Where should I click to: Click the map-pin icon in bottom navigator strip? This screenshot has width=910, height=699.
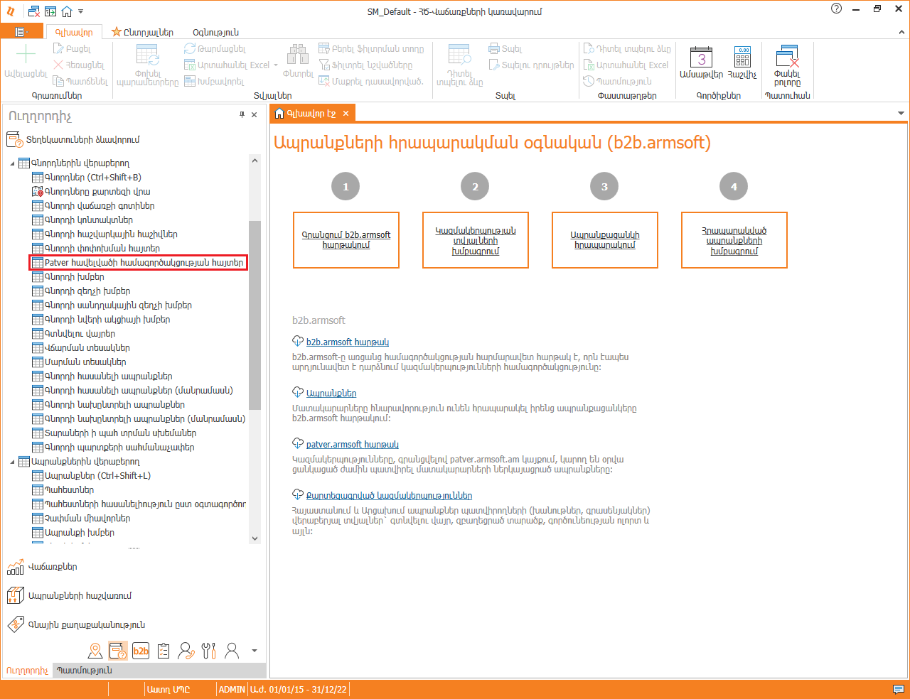[x=95, y=650]
